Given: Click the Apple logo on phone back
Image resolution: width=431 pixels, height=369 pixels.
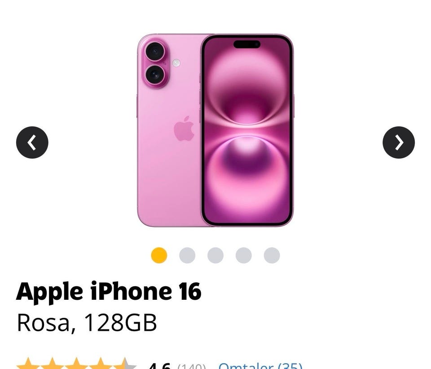Looking at the screenshot, I should (184, 129).
